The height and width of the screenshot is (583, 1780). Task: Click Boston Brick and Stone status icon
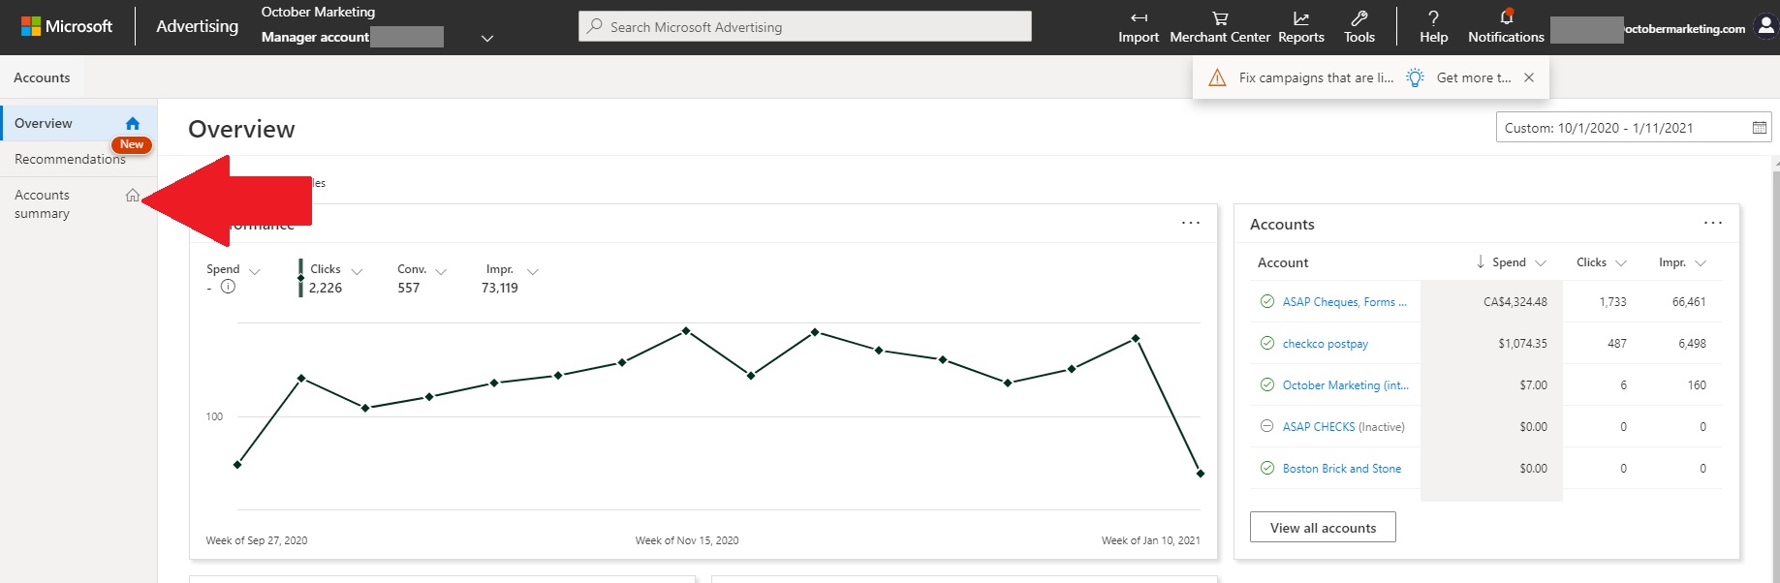tap(1266, 468)
